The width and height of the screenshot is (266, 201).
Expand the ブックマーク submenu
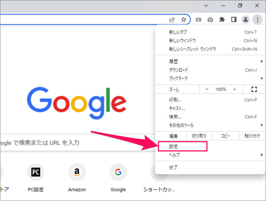click(x=210, y=78)
